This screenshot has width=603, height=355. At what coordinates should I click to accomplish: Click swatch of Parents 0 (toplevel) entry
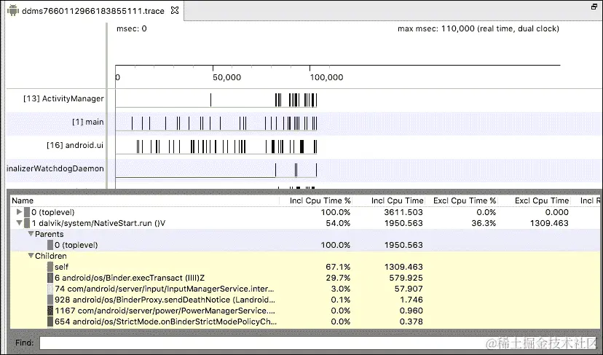(x=50, y=245)
